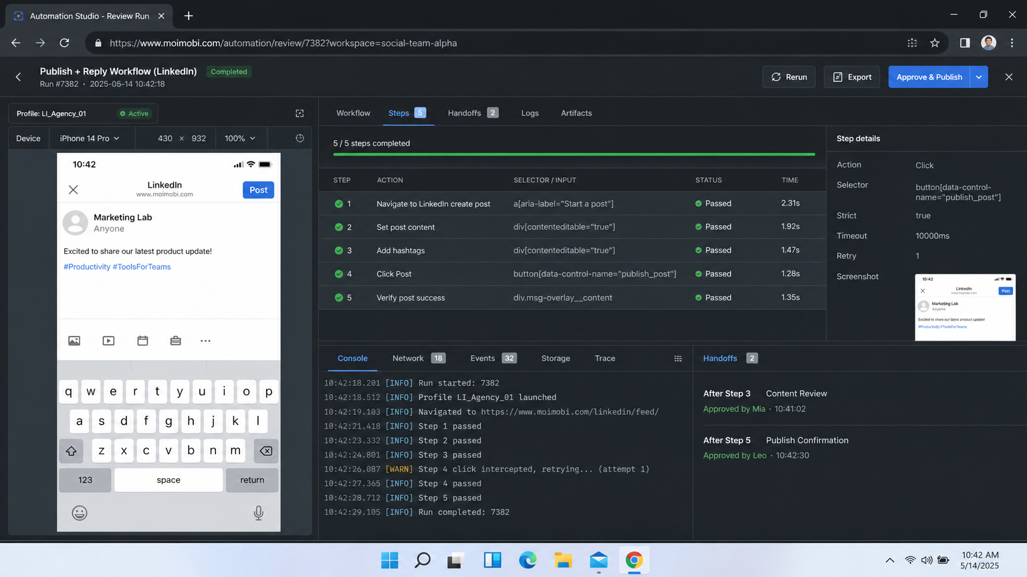Click the rotate device clock icon
The width and height of the screenshot is (1027, 577).
300,138
